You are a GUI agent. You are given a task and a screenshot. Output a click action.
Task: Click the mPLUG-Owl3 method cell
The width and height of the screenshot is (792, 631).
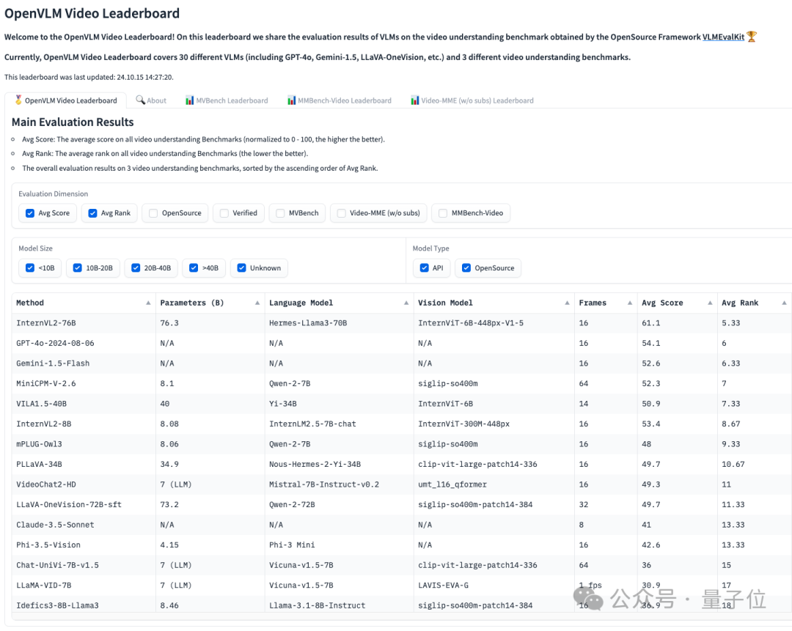click(84, 444)
